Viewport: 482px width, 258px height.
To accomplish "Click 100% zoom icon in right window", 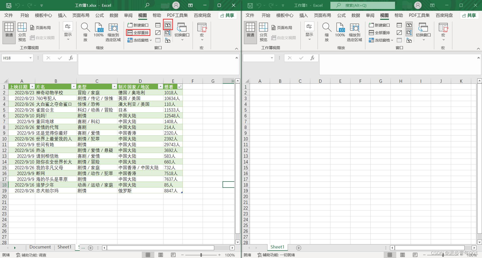I will tap(340, 30).
